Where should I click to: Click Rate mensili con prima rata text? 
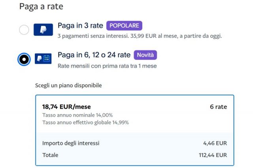point(107,66)
